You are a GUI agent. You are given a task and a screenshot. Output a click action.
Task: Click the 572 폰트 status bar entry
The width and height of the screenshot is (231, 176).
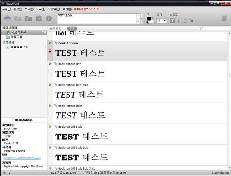click(x=64, y=173)
